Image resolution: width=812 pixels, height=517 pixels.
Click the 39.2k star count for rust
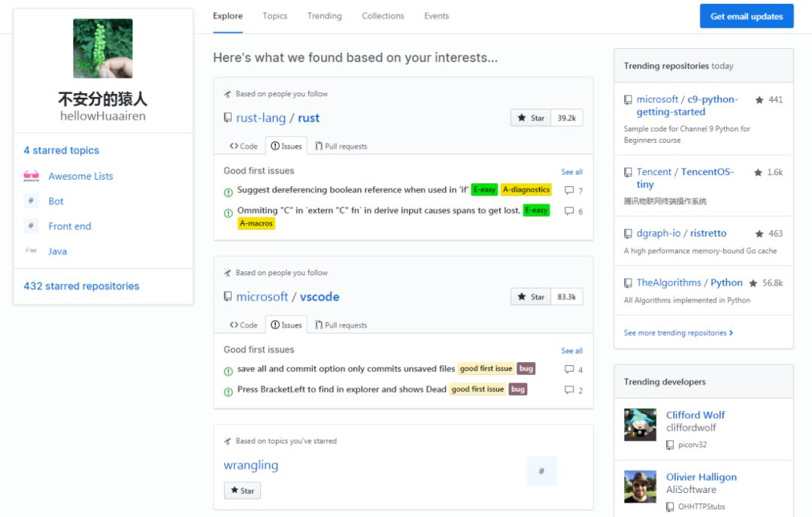567,118
